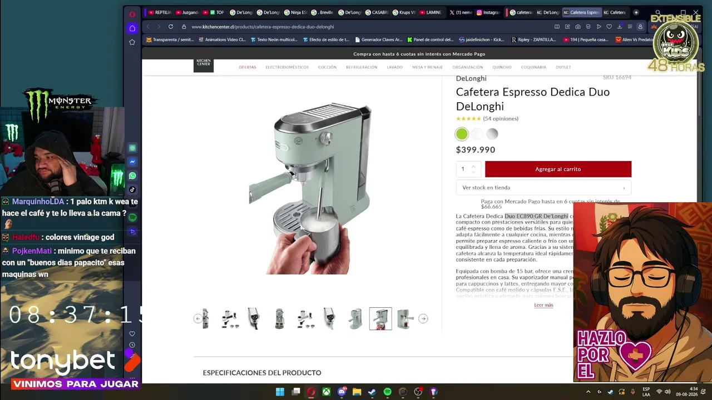Expand Ver stock en tienda

[x=543, y=188]
